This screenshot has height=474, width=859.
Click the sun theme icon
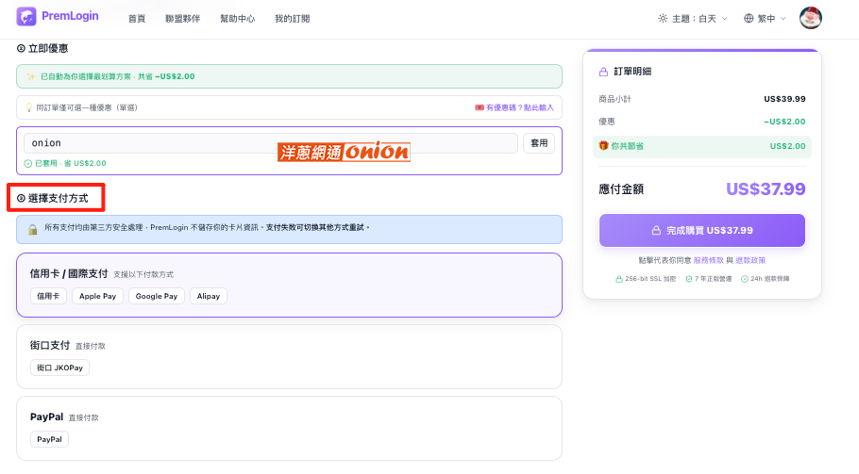click(x=663, y=19)
